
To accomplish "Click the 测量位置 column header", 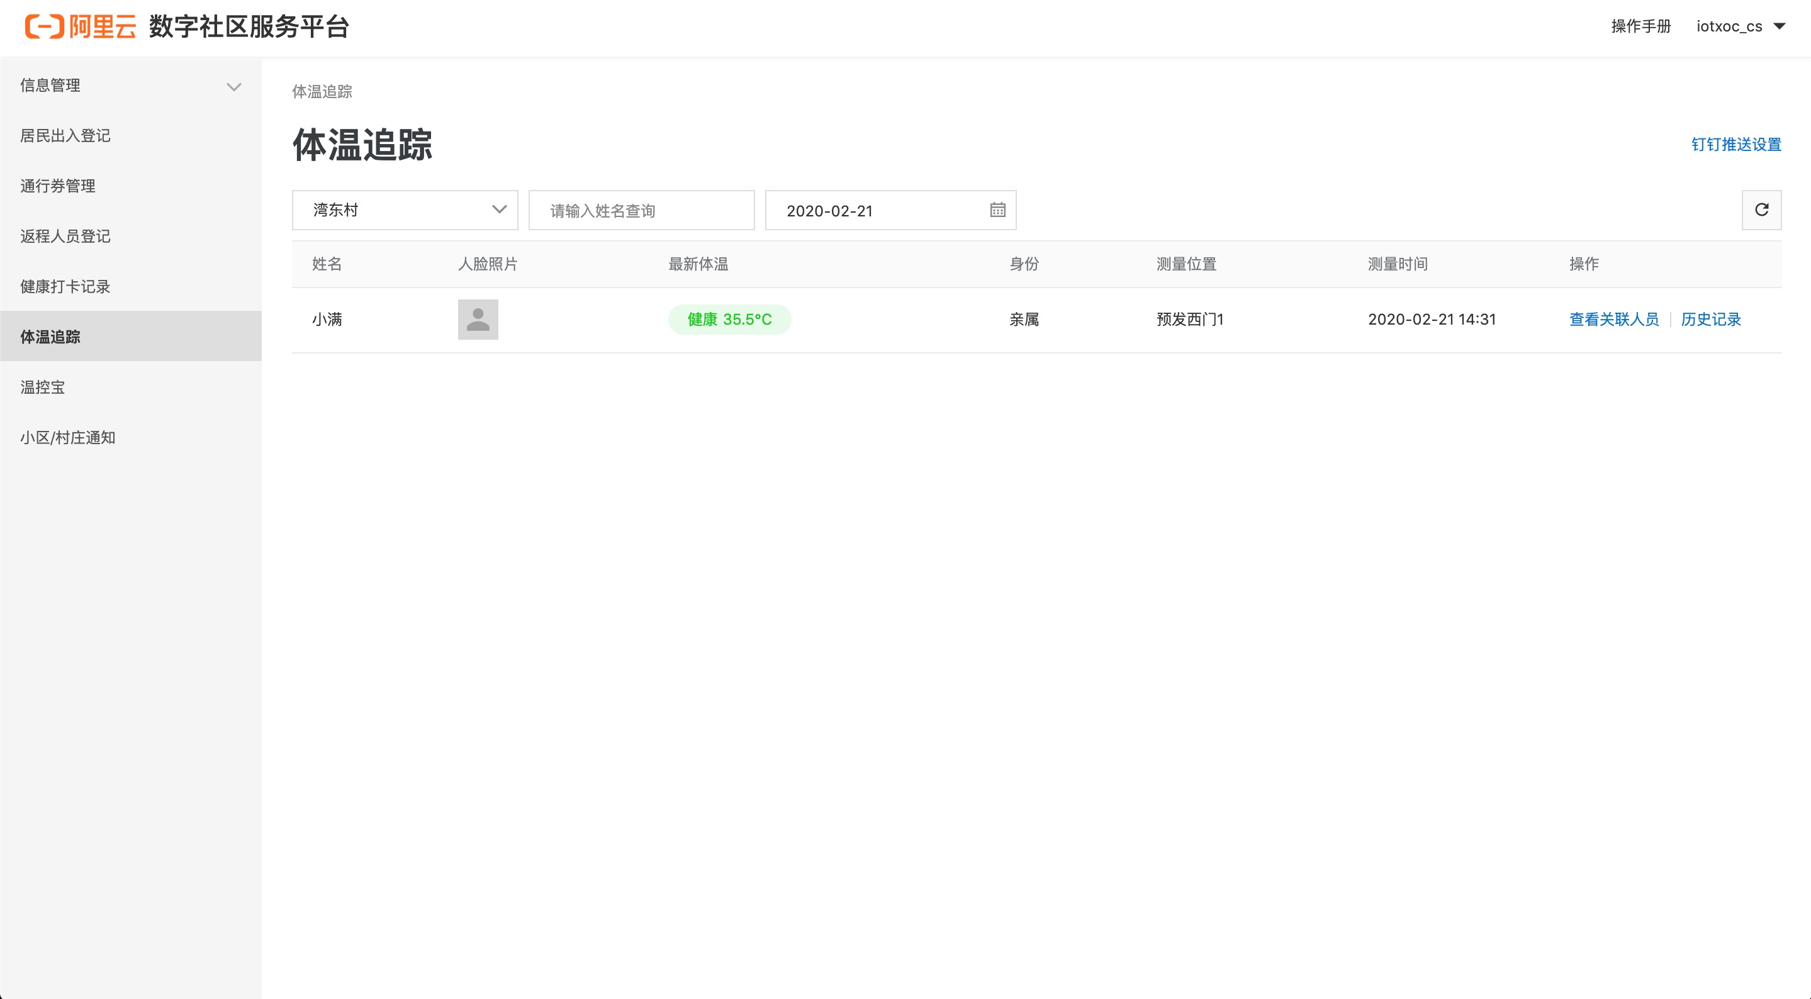I will [1186, 264].
